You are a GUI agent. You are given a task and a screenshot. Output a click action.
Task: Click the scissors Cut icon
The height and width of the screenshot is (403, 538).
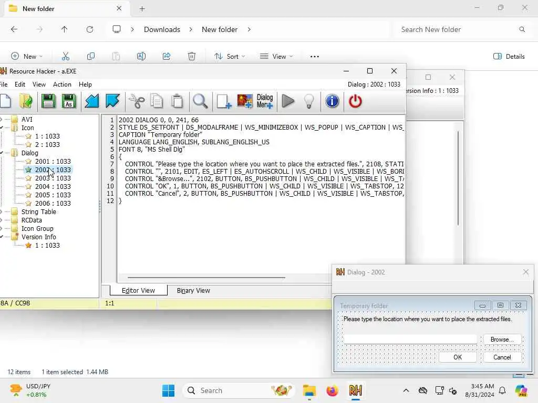click(x=137, y=101)
